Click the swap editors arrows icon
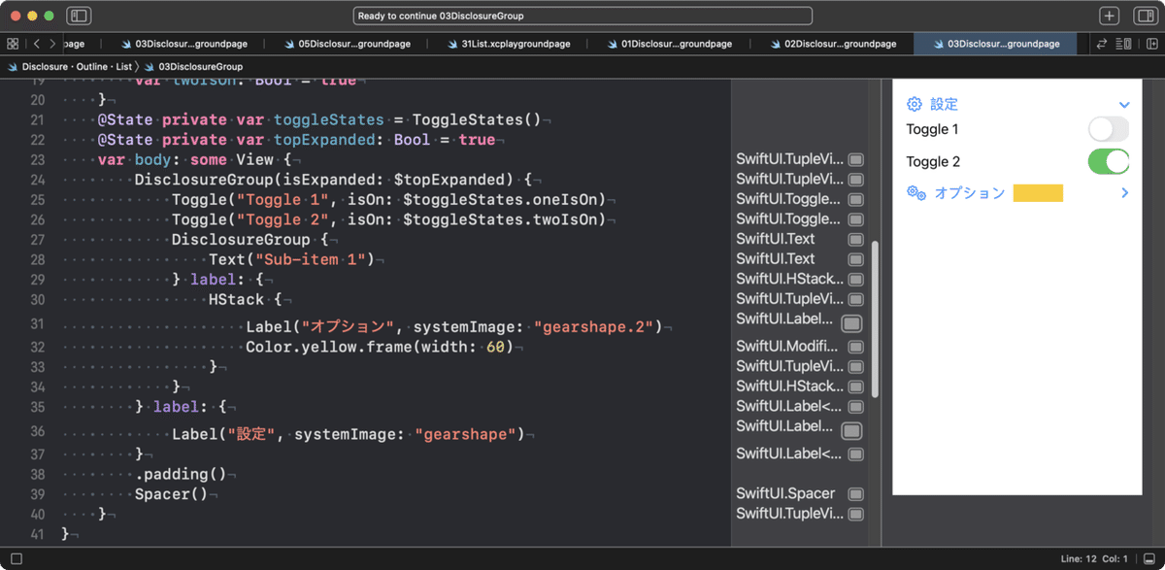Viewport: 1165px width, 570px height. click(1103, 44)
